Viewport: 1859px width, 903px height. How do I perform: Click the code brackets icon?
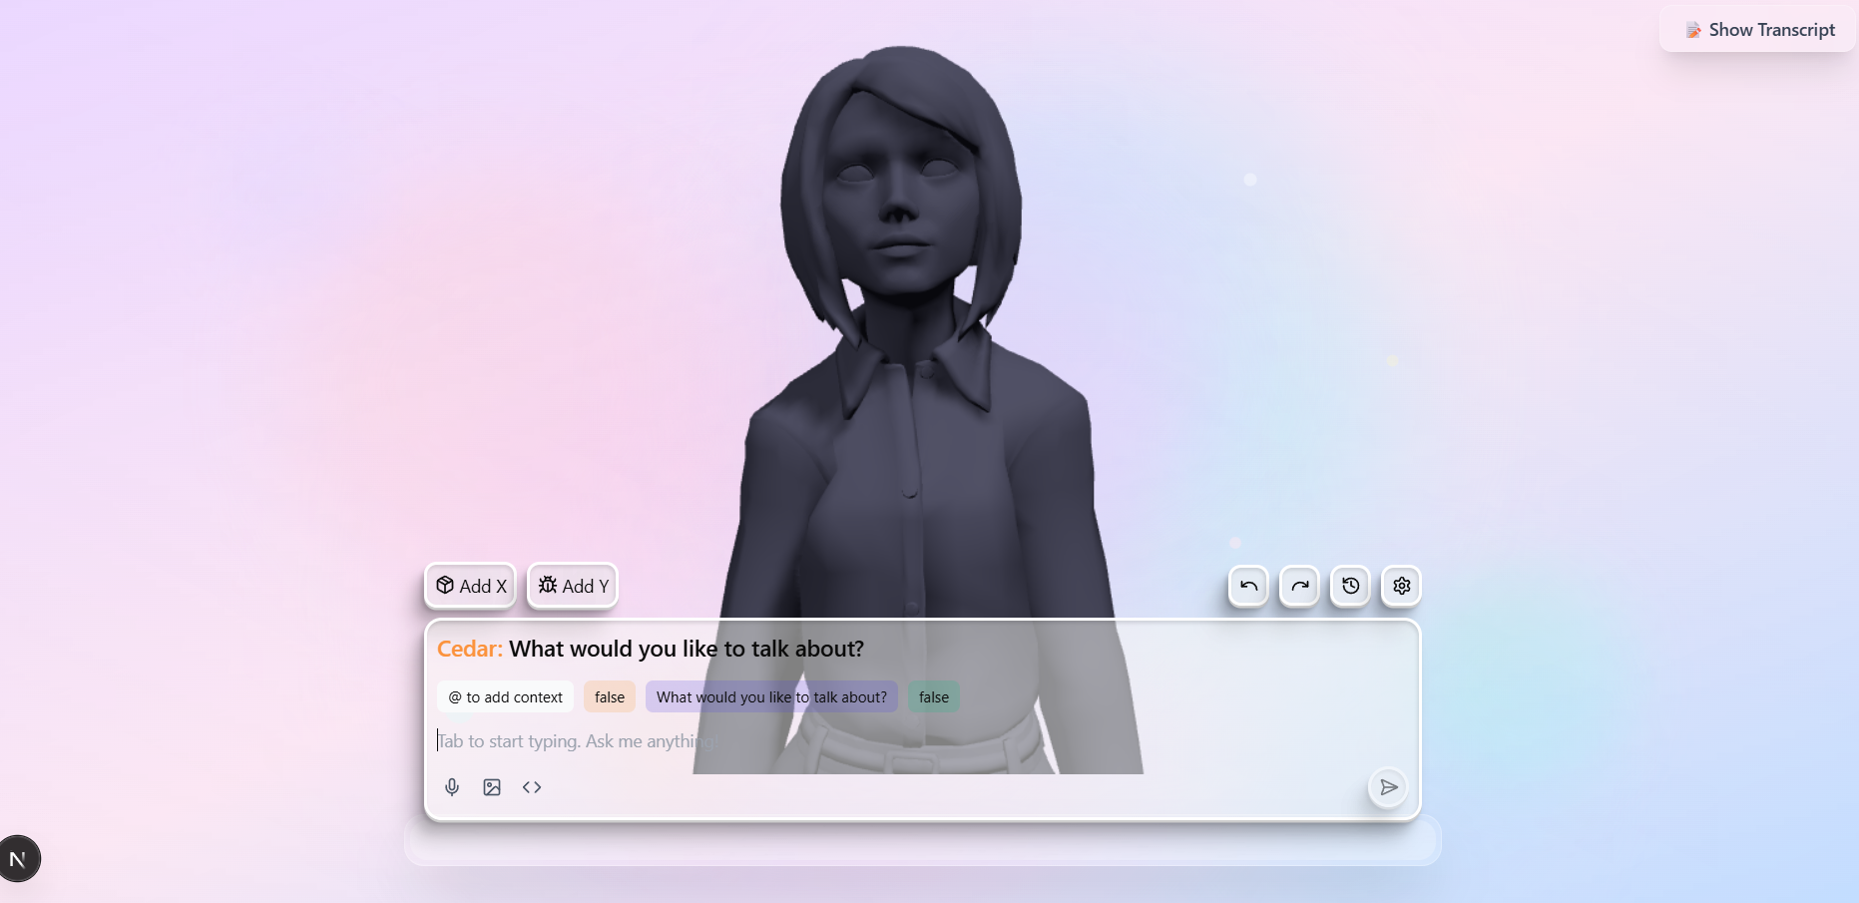coord(532,787)
